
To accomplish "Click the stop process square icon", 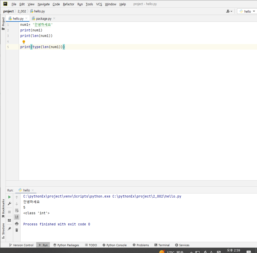I will [10, 212].
